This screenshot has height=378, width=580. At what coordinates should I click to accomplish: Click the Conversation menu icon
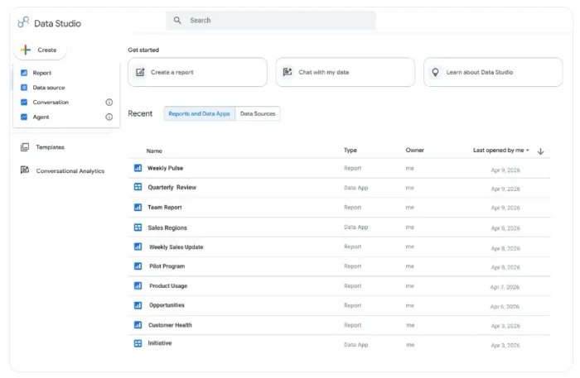tap(24, 103)
